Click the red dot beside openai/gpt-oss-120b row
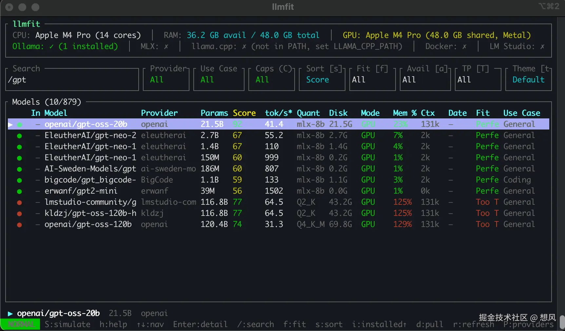The width and height of the screenshot is (565, 331). 19,225
